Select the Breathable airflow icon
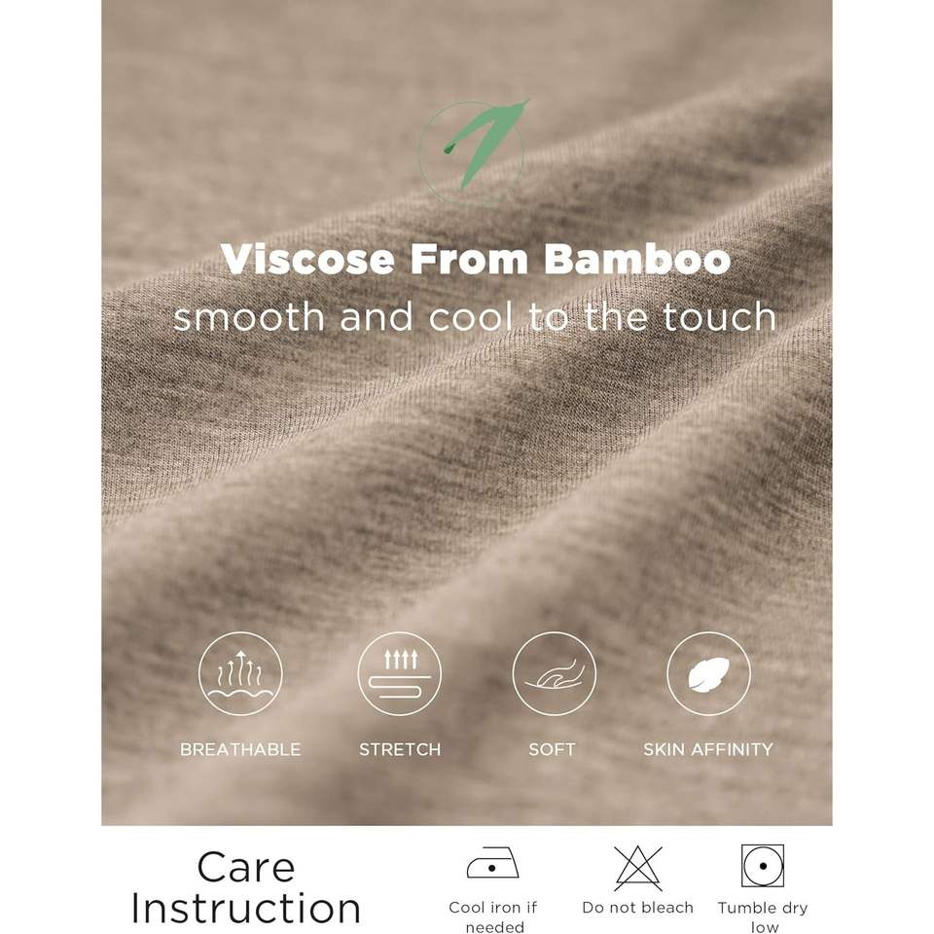 240,673
